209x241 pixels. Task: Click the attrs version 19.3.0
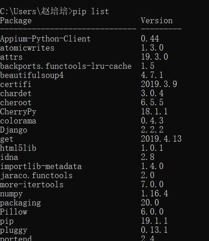154,56
